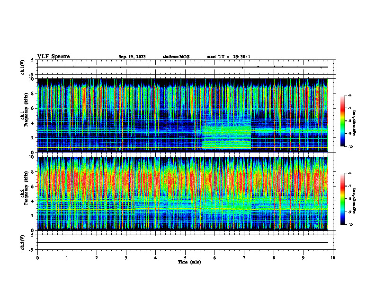
Task: Click the time axis tick label "9"
Action: [x=303, y=258]
